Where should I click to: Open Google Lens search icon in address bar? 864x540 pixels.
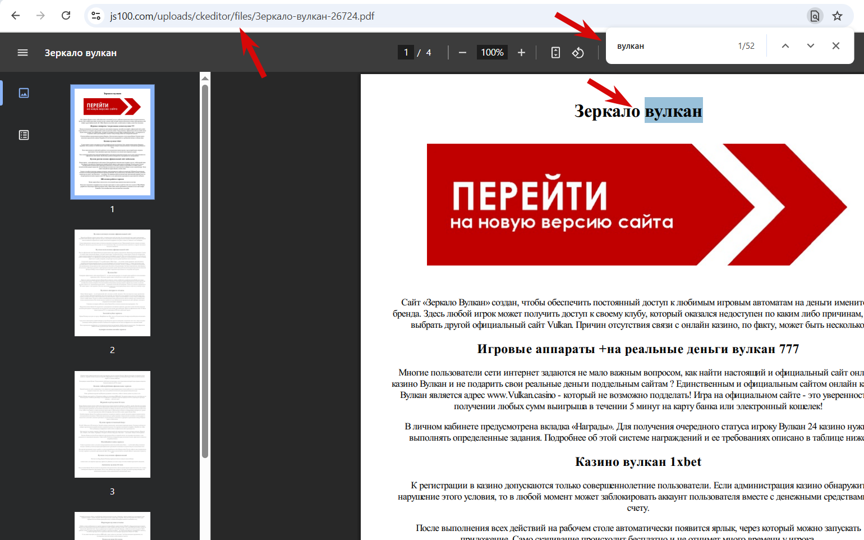[815, 16]
